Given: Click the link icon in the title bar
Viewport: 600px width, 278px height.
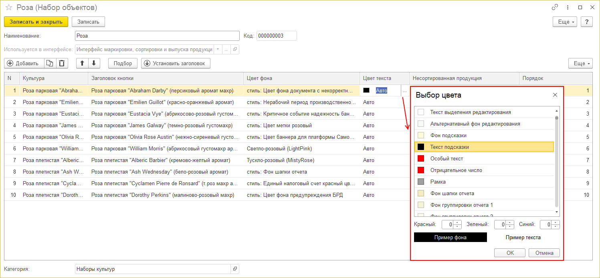Looking at the screenshot, I should pyautogui.click(x=555, y=7).
